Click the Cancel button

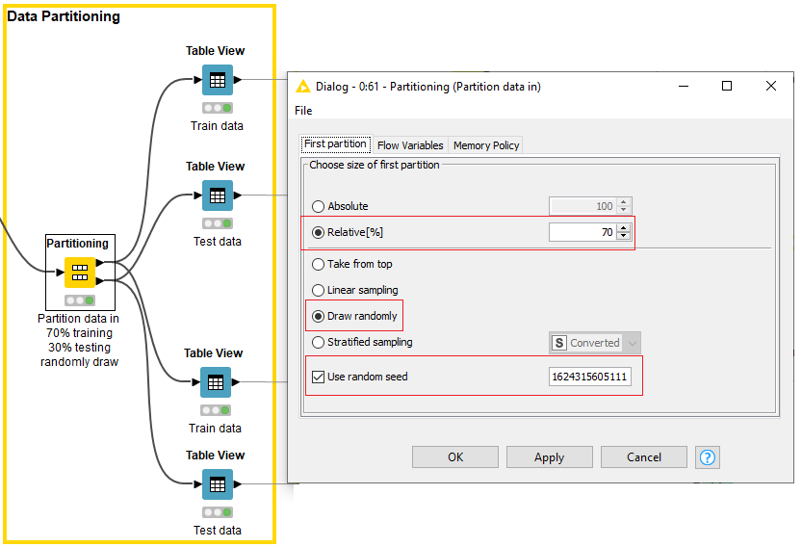(x=644, y=456)
